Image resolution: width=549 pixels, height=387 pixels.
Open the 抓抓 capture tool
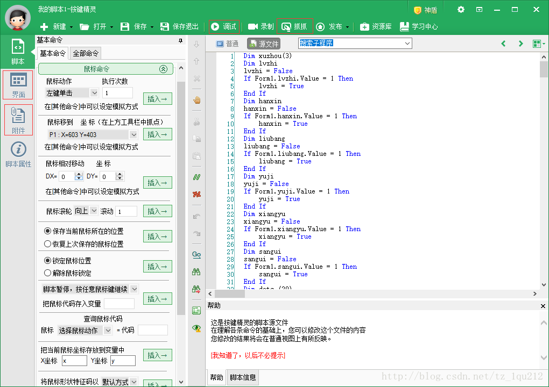pyautogui.click(x=294, y=26)
